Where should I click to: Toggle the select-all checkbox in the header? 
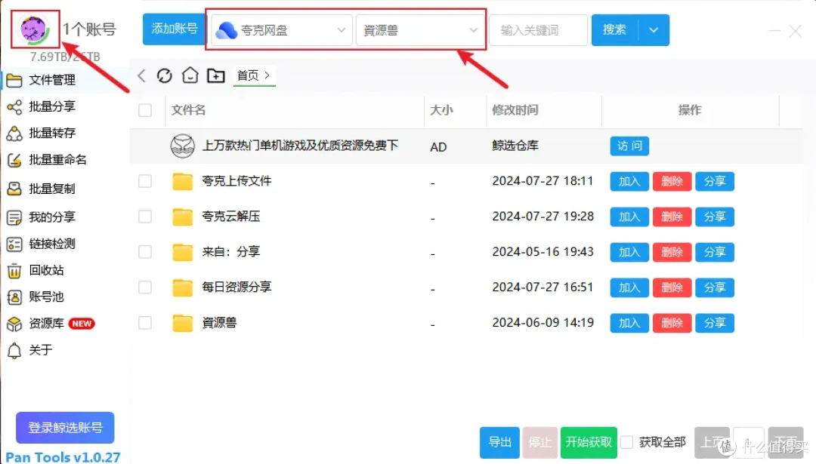click(145, 110)
